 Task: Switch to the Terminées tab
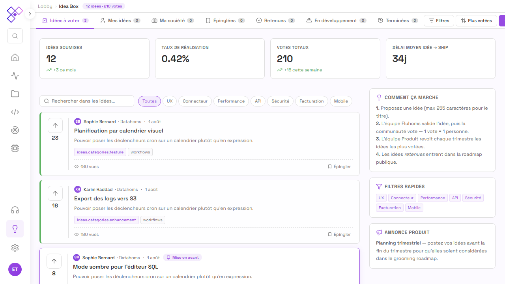tap(398, 21)
